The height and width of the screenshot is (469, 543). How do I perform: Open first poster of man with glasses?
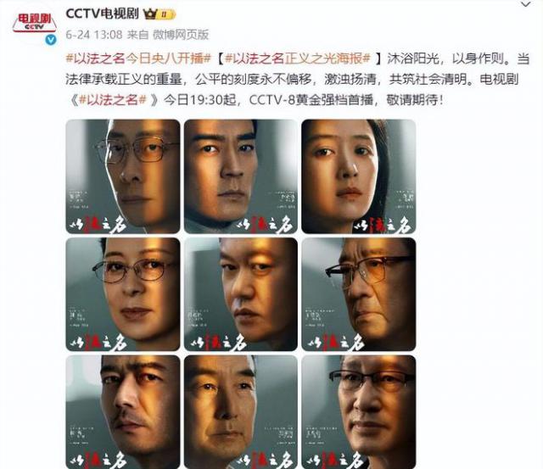click(123, 176)
